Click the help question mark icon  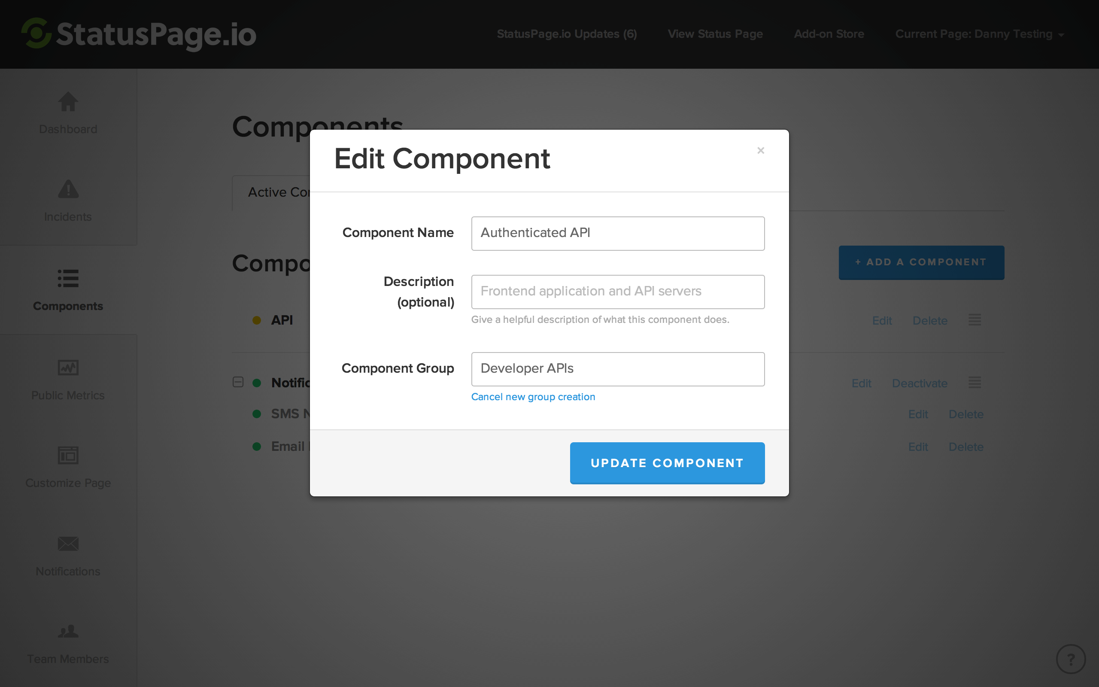(x=1071, y=659)
